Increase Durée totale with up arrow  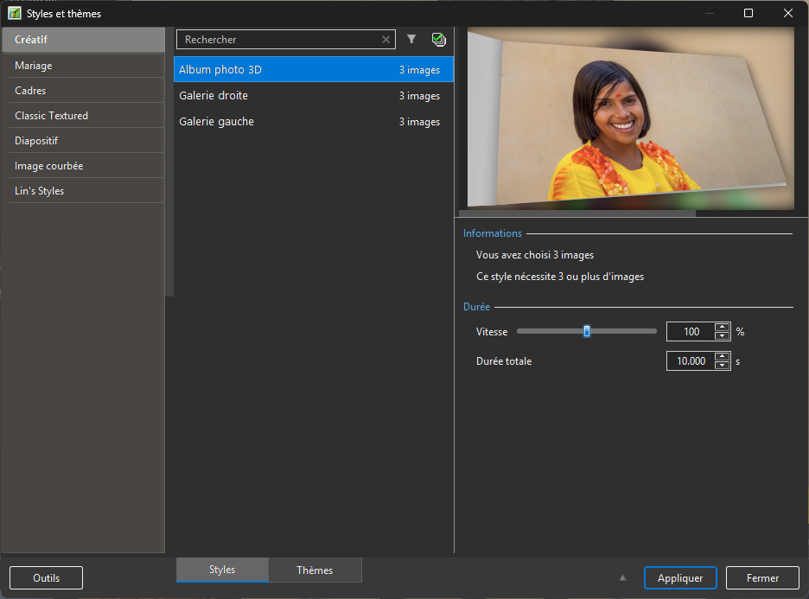(x=723, y=356)
